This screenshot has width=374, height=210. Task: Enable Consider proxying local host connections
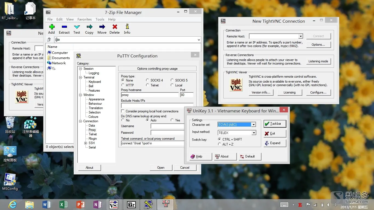(123, 111)
